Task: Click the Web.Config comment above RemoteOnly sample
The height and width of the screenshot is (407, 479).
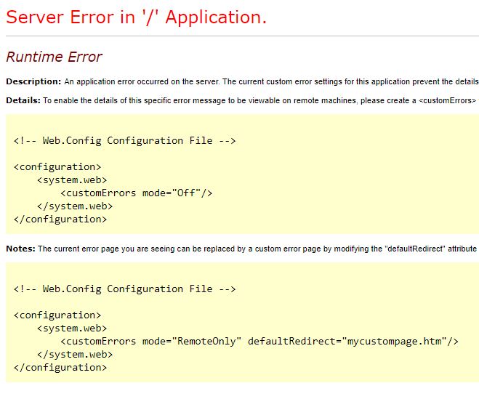Action: [x=124, y=289]
